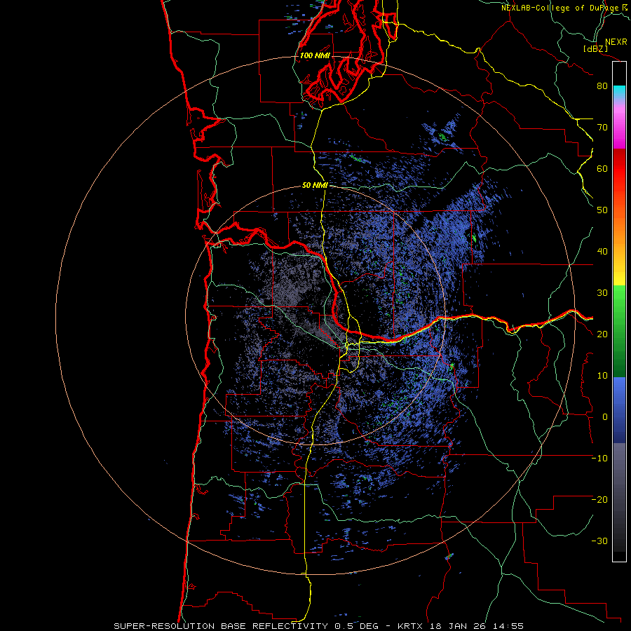Click the KRTX station identifier

click(412, 626)
